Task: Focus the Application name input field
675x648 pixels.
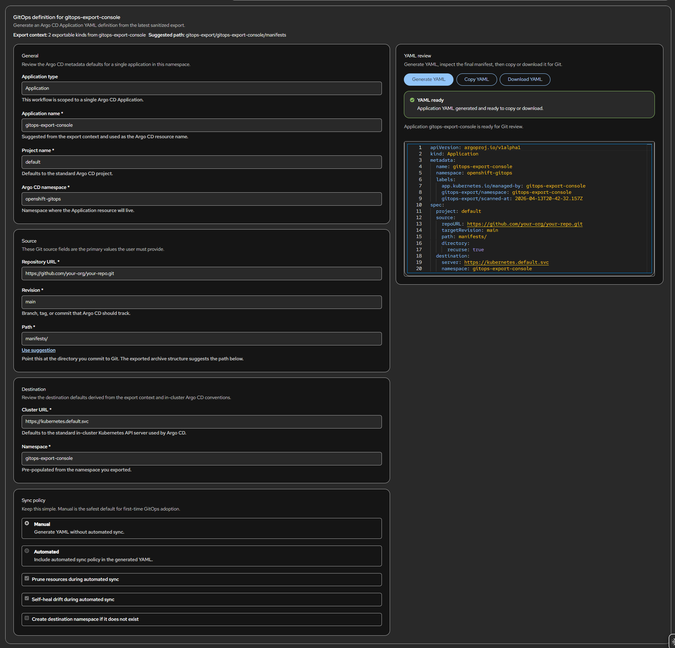Action: (x=202, y=125)
